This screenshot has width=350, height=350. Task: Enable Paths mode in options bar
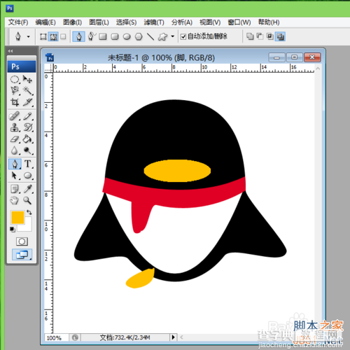[x=53, y=36]
